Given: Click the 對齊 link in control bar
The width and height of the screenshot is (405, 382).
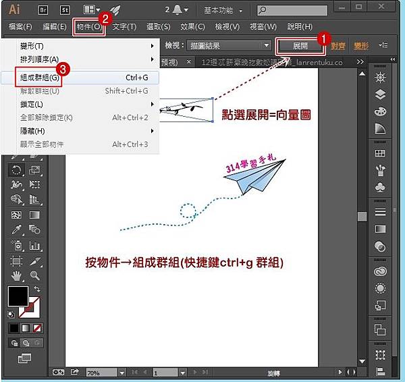Looking at the screenshot, I should click(x=338, y=46).
